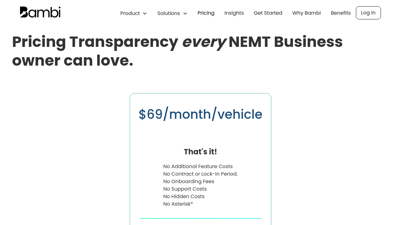Click the "No Hidden Costs" line
This screenshot has height=225, width=401.
184,196
